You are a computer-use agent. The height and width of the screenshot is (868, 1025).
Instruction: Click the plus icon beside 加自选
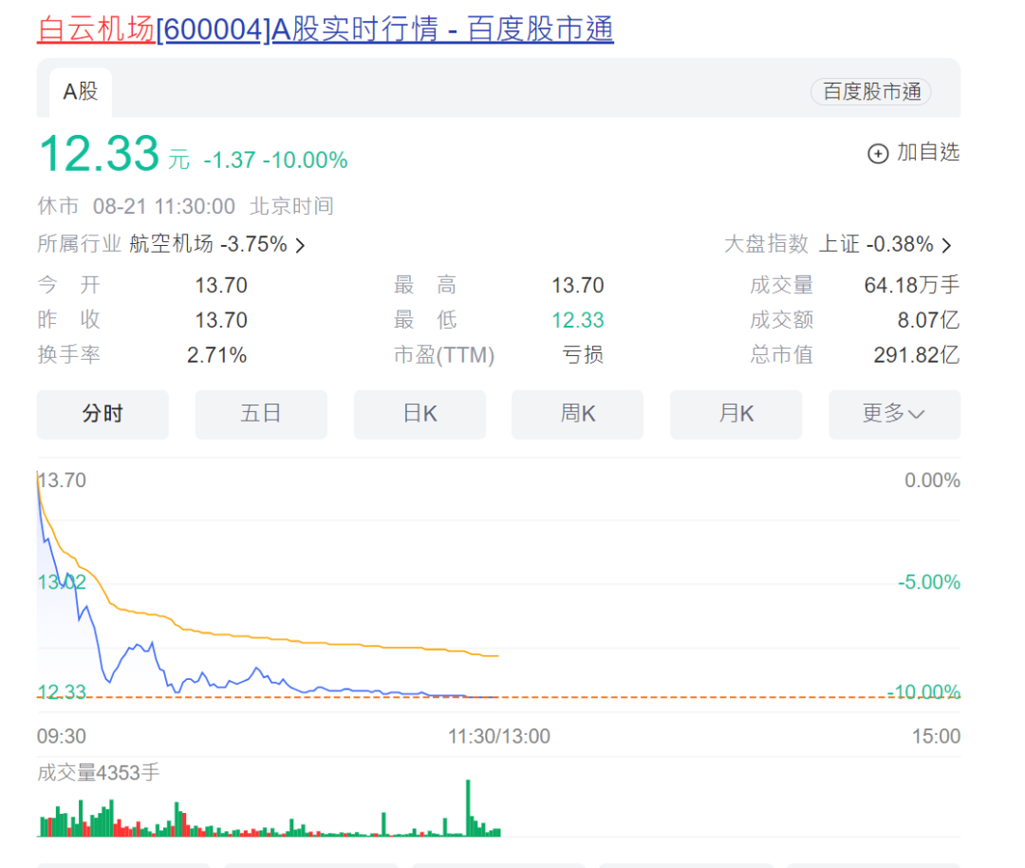(878, 153)
